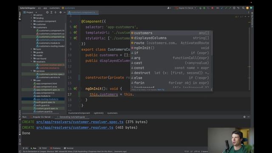Collapse the services folder

pos(31,71)
